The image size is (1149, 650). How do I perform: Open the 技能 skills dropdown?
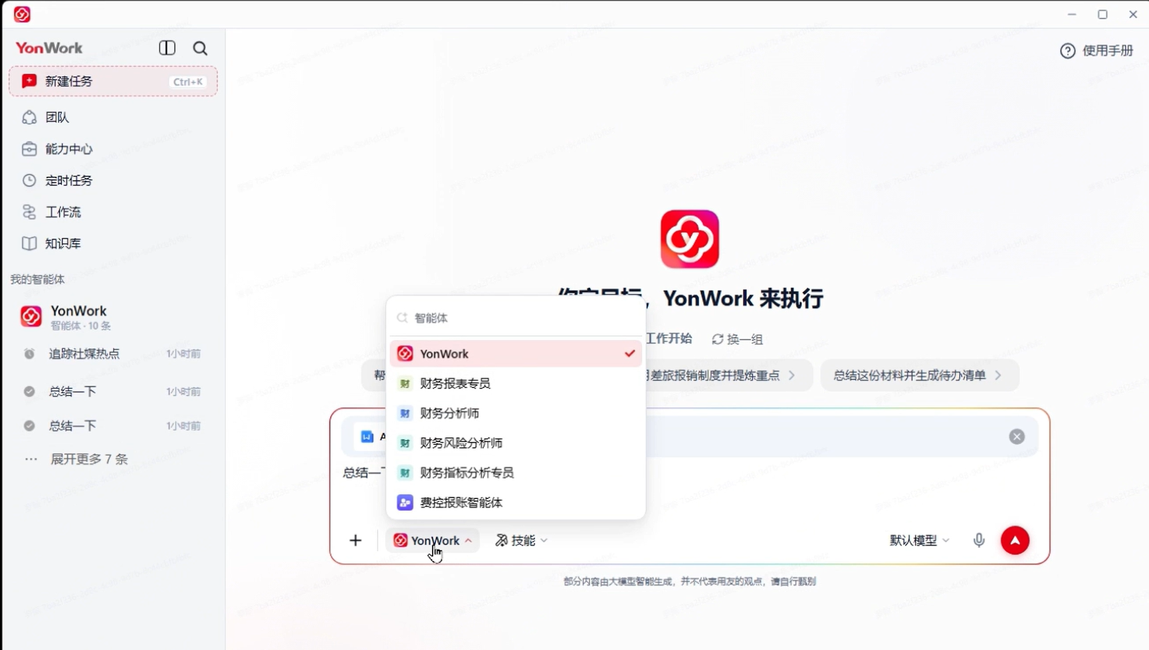click(522, 540)
